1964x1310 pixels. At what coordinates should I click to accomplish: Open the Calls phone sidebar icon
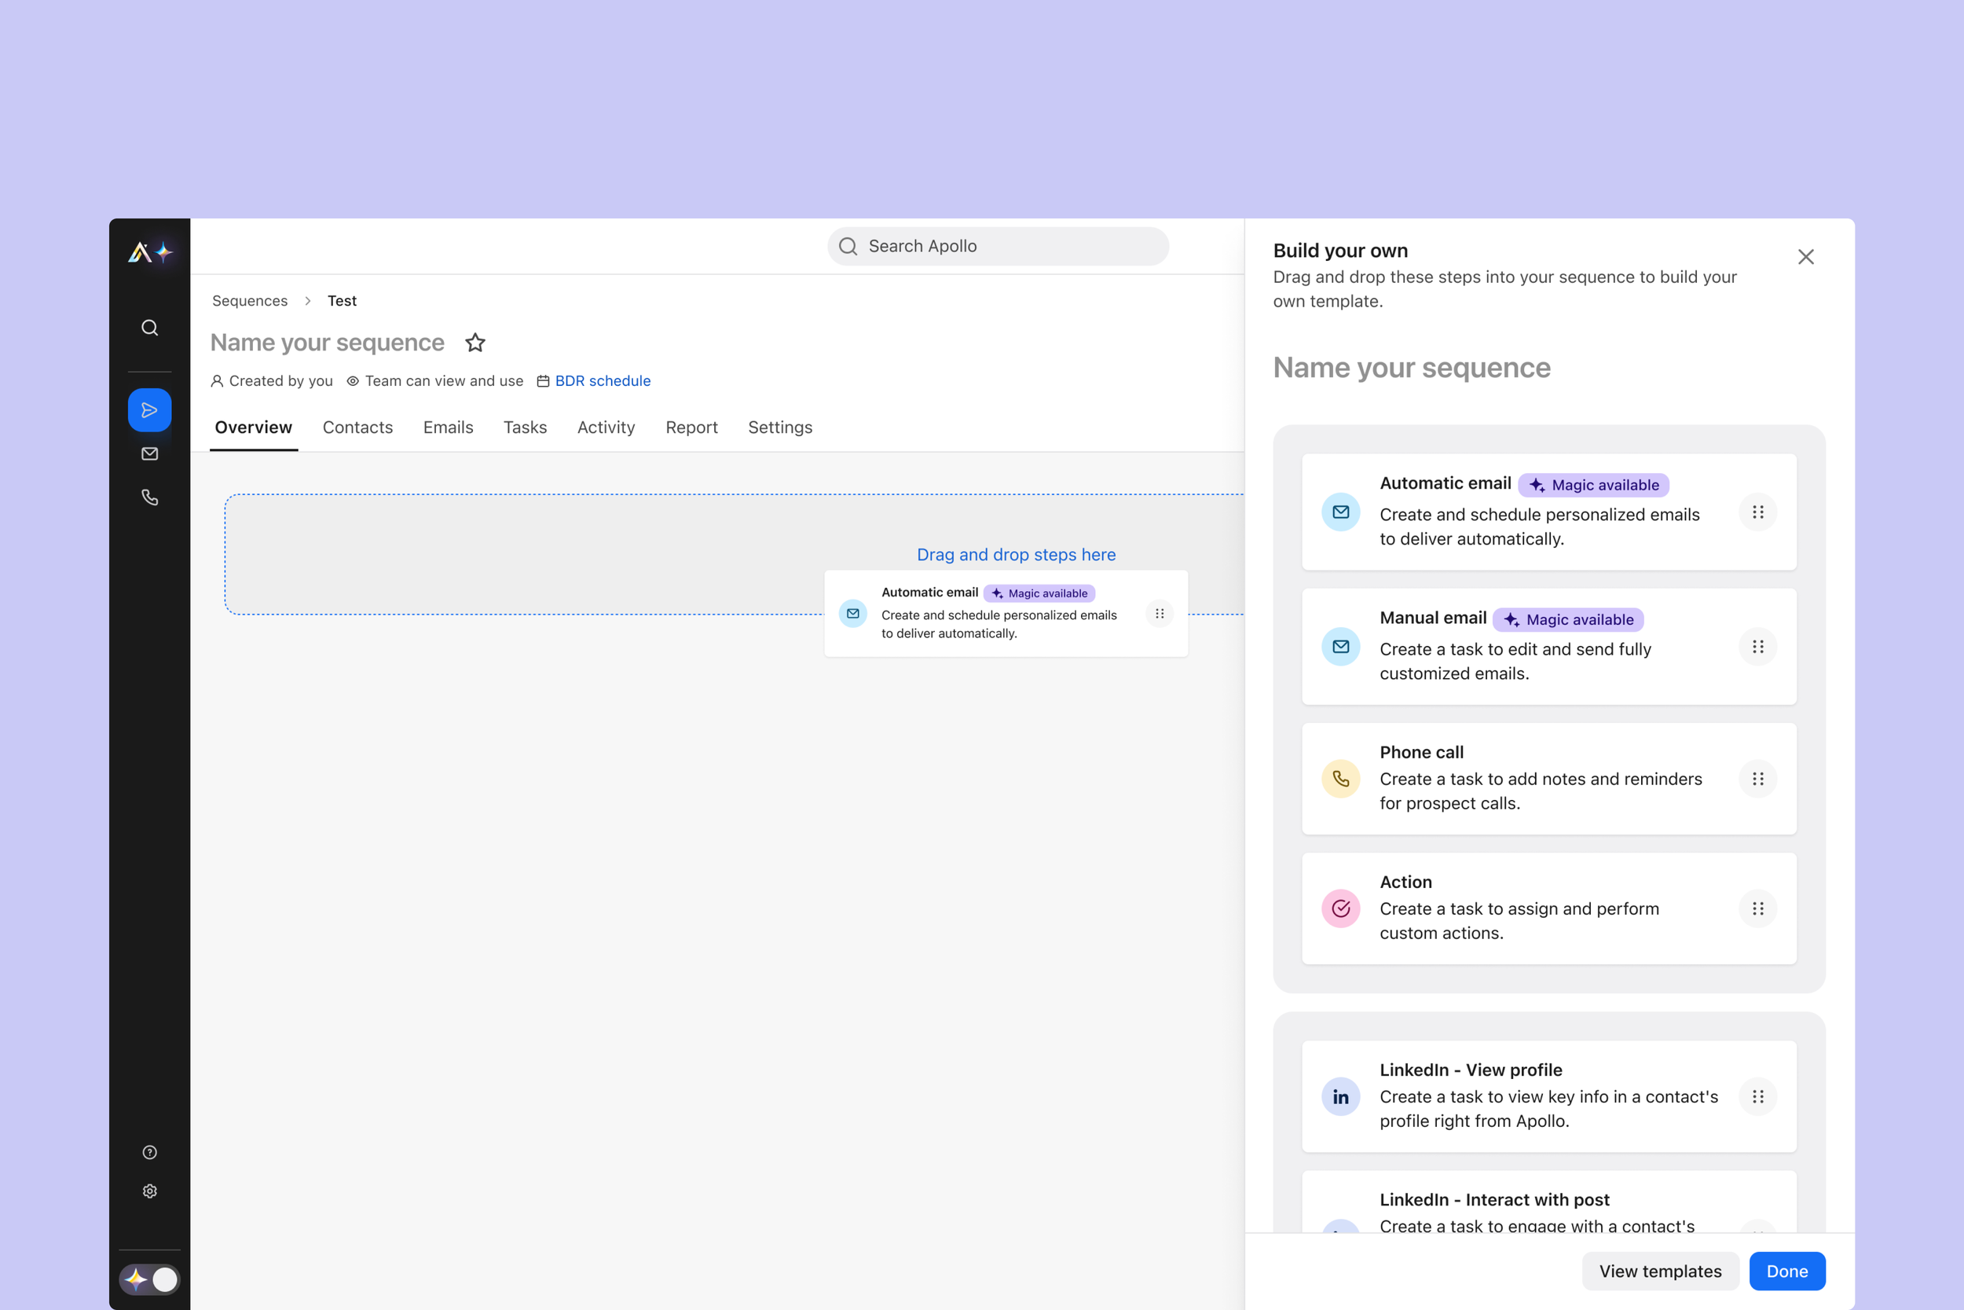tap(149, 498)
